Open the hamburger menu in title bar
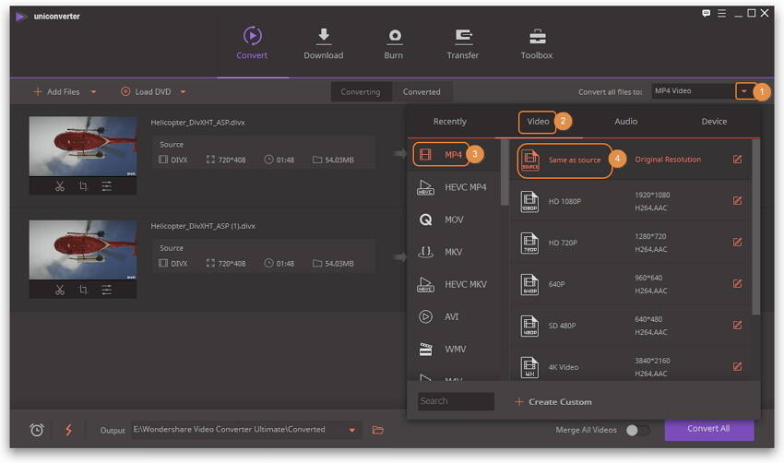This screenshot has width=784, height=463. [721, 14]
